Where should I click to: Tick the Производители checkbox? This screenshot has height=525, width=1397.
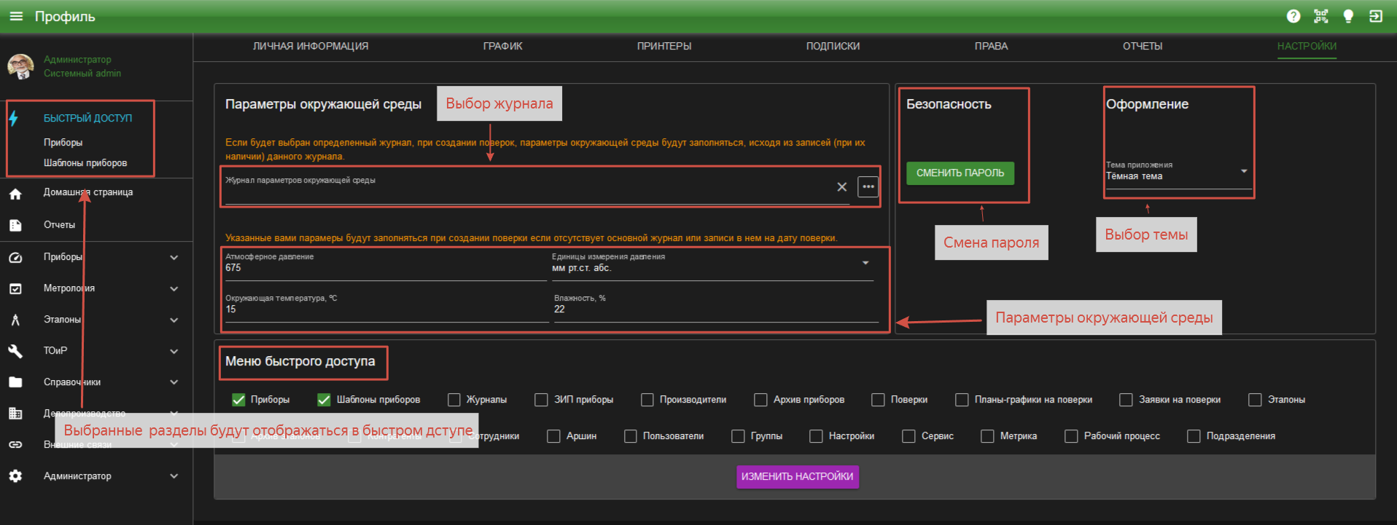pos(647,400)
